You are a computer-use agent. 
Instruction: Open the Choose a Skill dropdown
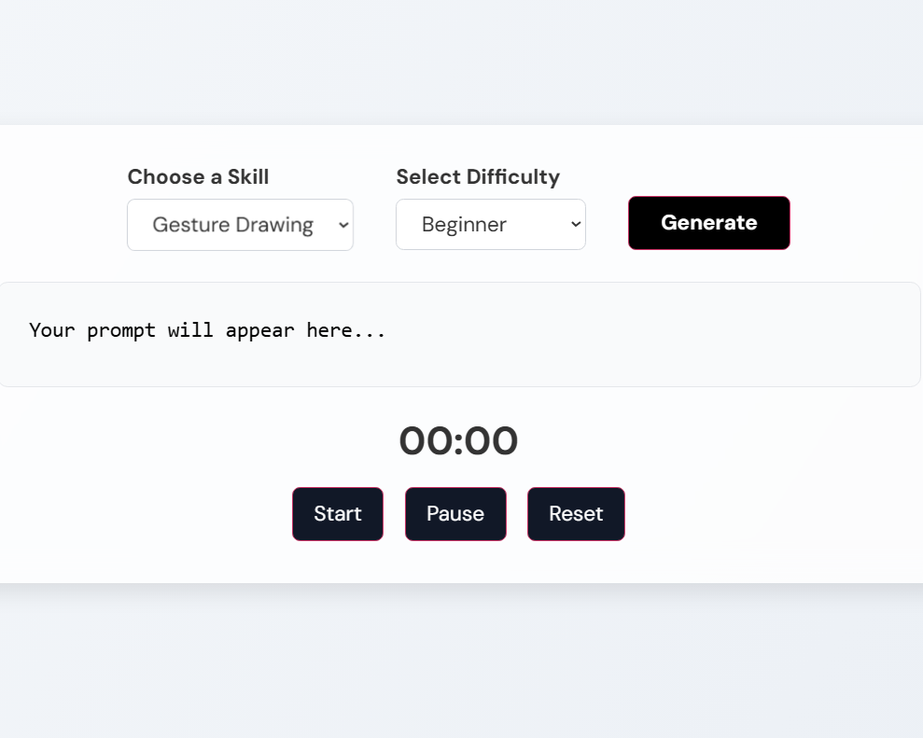tap(240, 225)
